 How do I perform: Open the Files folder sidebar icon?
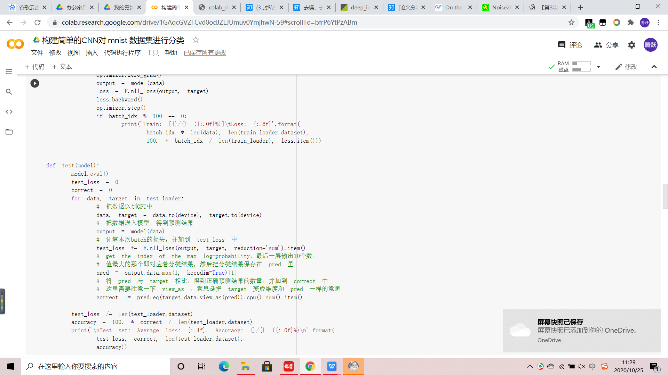(9, 132)
